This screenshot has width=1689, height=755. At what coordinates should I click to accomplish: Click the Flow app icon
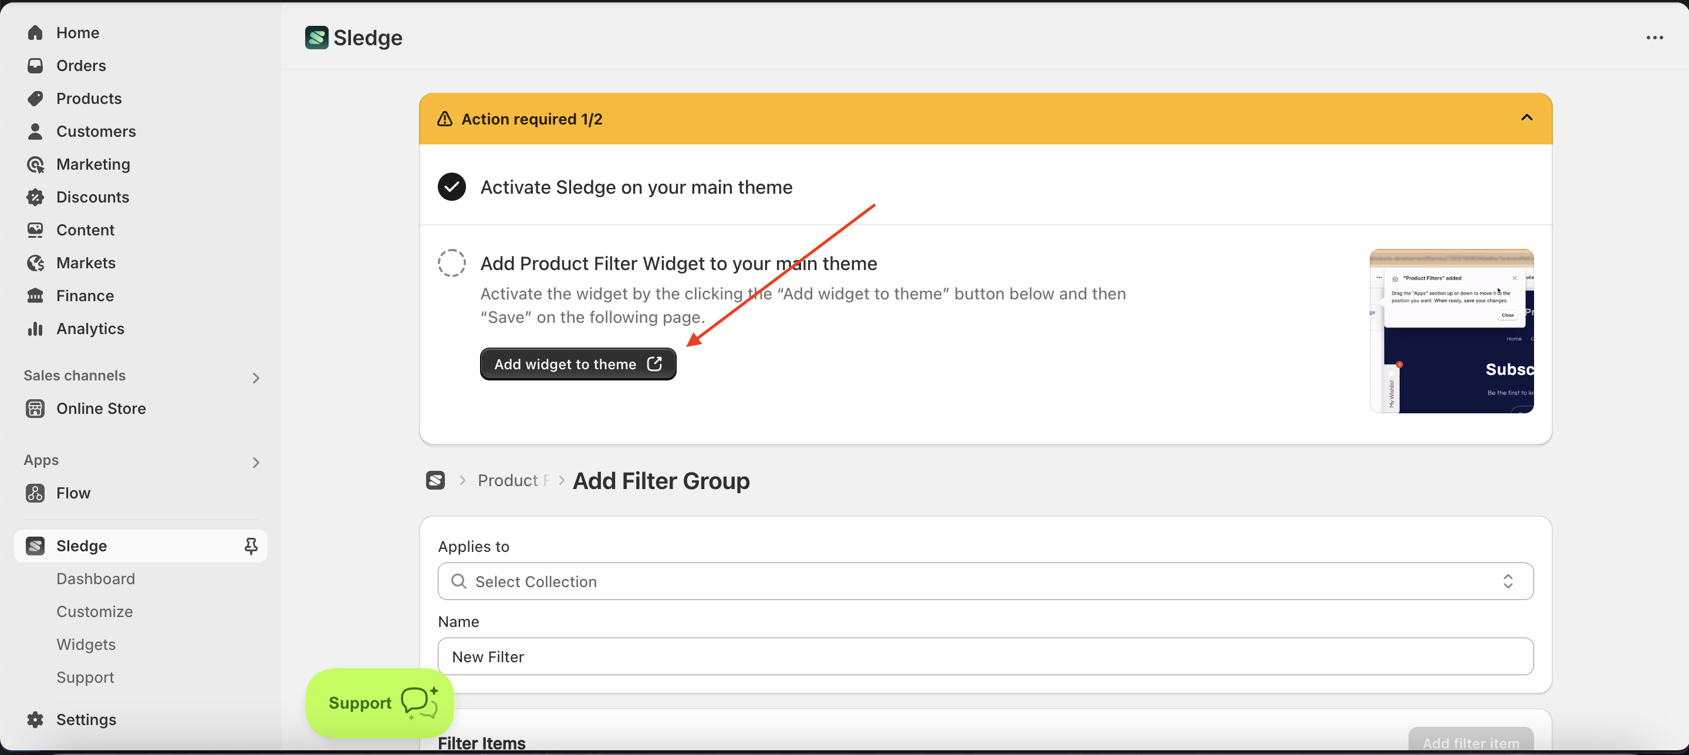[x=35, y=493]
